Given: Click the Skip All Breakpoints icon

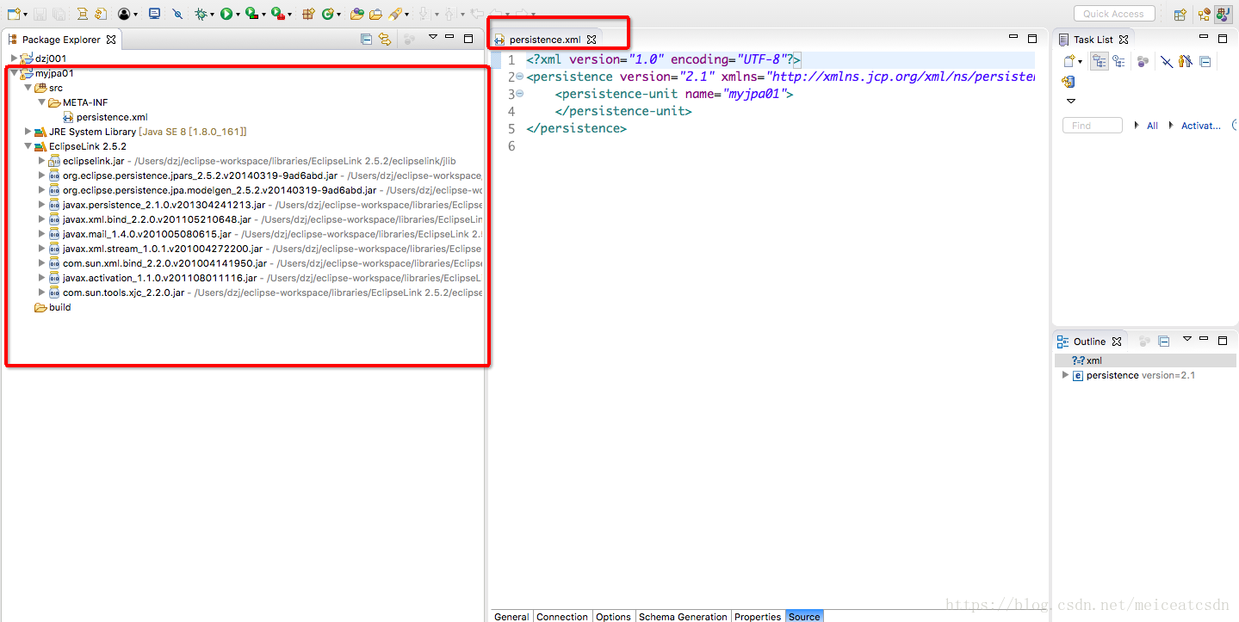Looking at the screenshot, I should (177, 14).
